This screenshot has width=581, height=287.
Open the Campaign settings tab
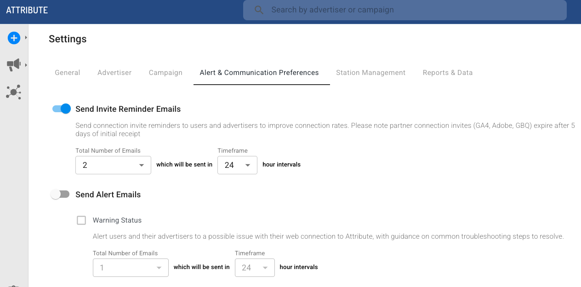tap(165, 73)
